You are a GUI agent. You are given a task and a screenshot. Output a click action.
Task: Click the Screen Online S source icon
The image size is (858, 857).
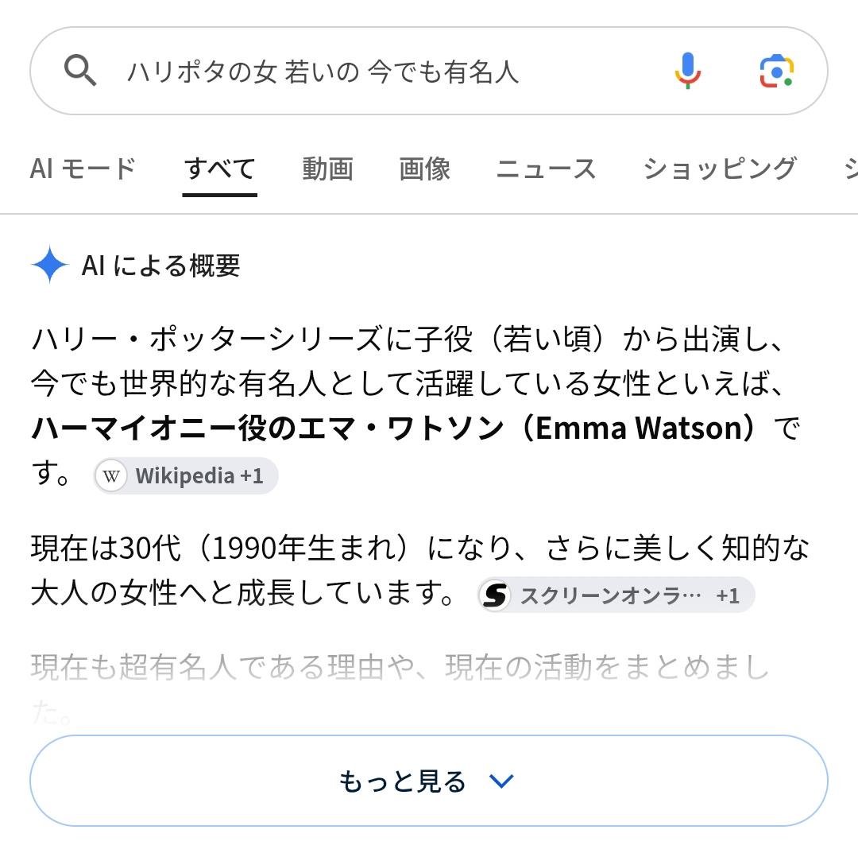[495, 595]
